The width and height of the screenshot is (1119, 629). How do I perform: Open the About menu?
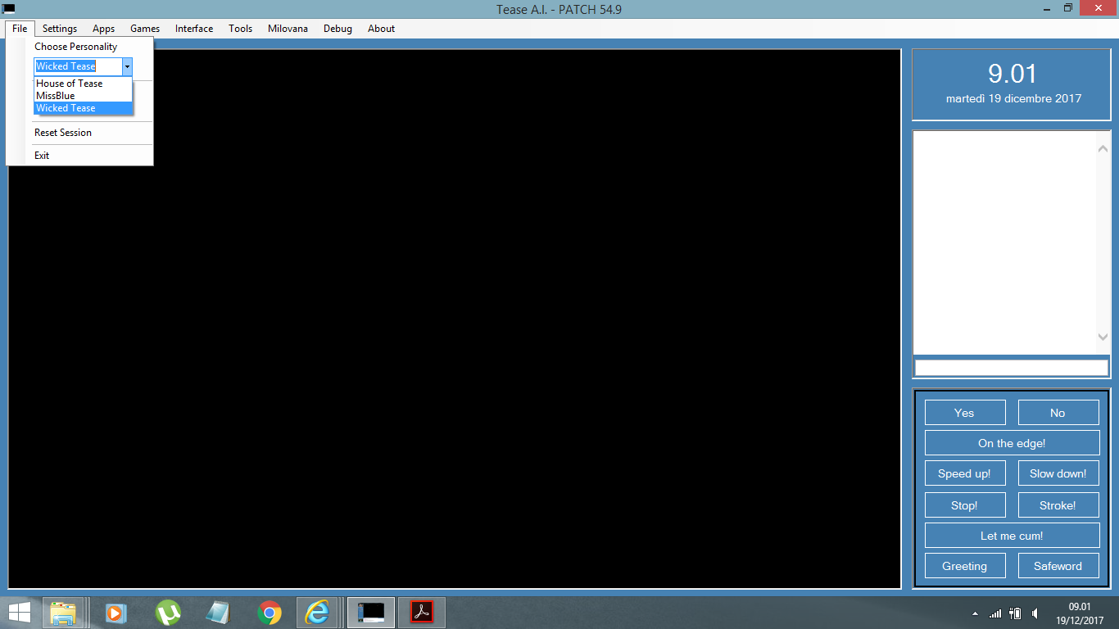[381, 29]
